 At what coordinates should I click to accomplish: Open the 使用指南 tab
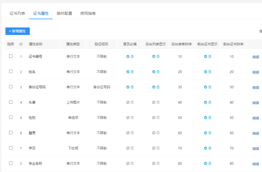click(x=88, y=13)
